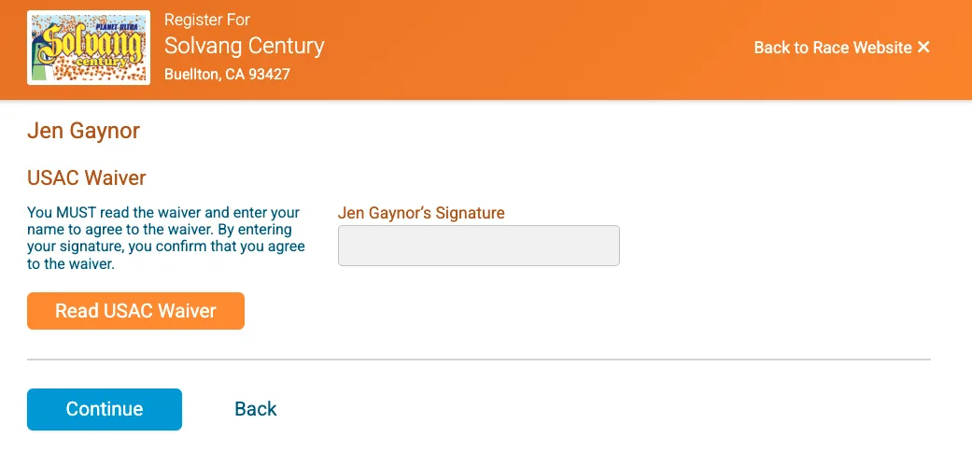This screenshot has width=972, height=466.
Task: Click the Register For header text
Action: [207, 20]
